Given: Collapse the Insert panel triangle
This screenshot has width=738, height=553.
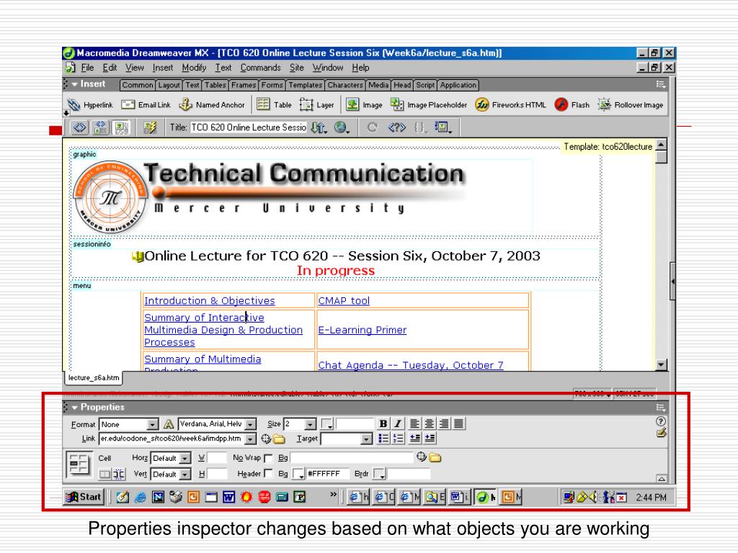Looking at the screenshot, I should point(74,84).
